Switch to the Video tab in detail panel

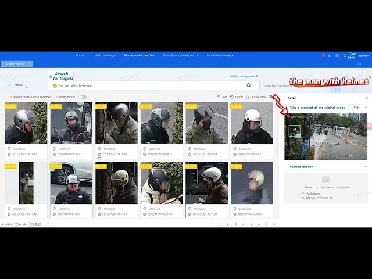357,108
